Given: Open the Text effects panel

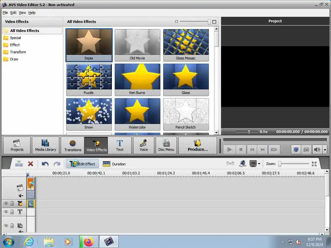Looking at the screenshot, I should [x=120, y=146].
